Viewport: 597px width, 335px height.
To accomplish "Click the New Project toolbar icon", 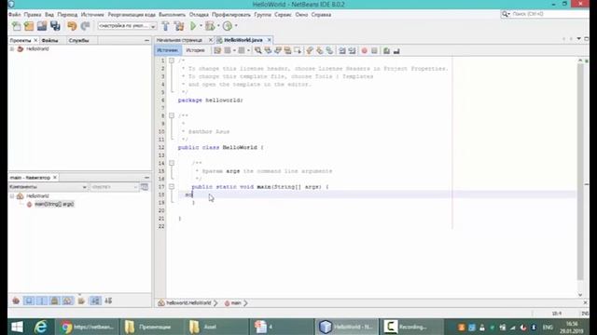I will [x=29, y=26].
